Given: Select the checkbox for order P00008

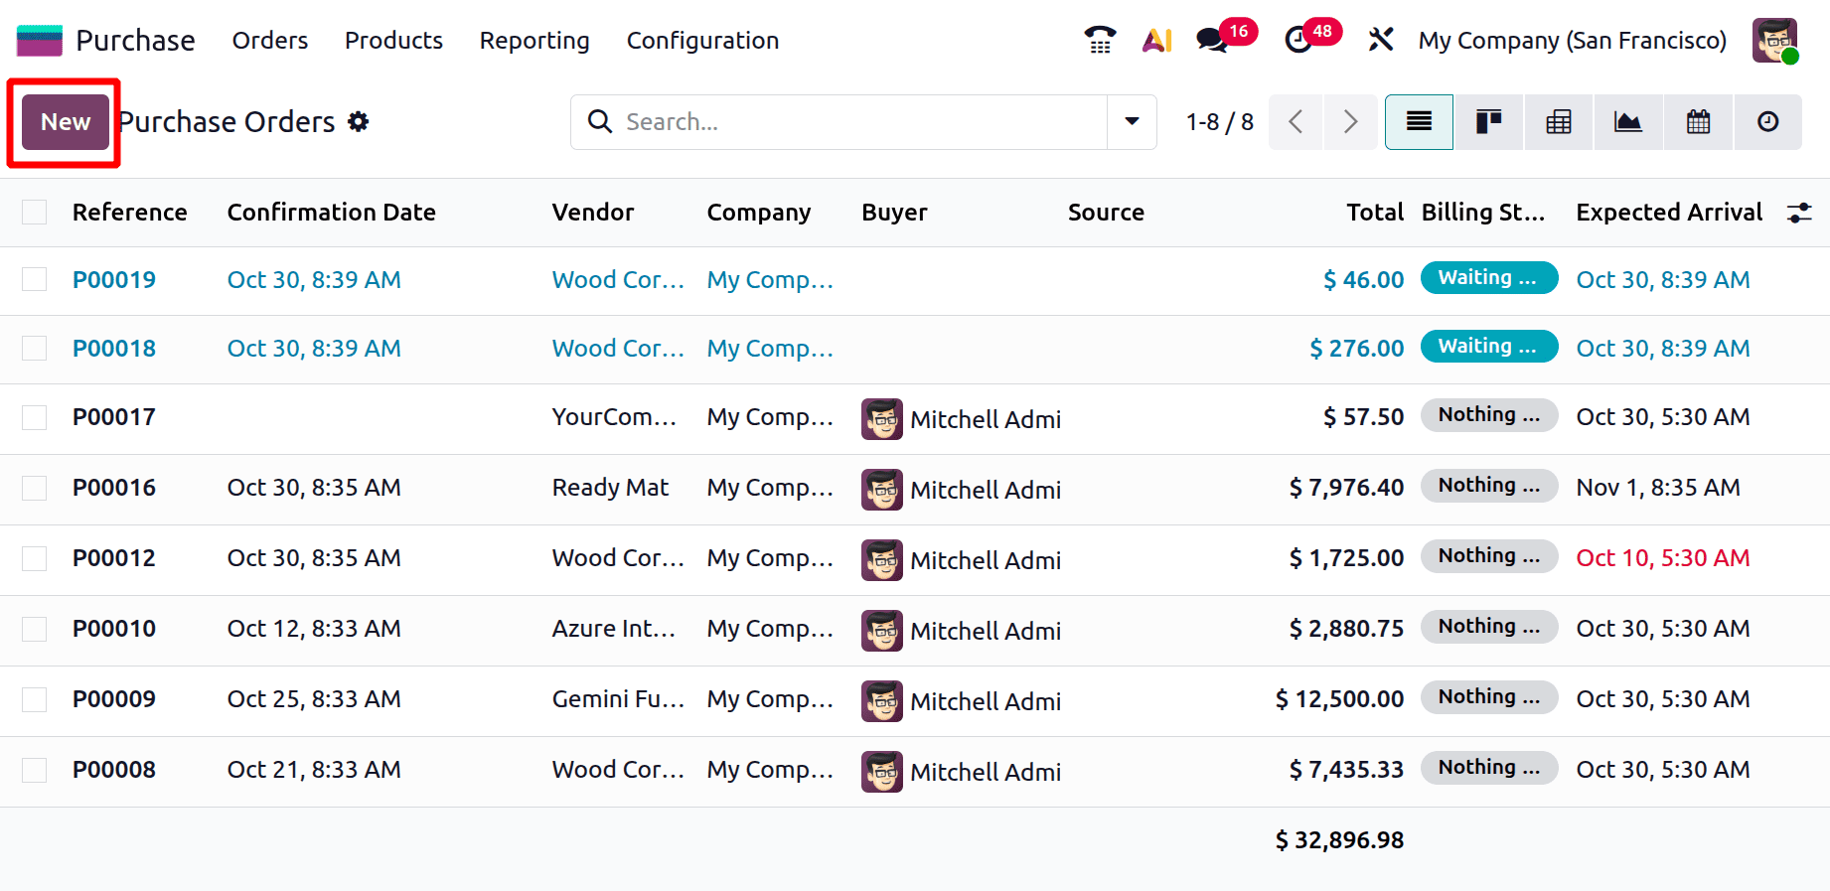Looking at the screenshot, I should (35, 770).
